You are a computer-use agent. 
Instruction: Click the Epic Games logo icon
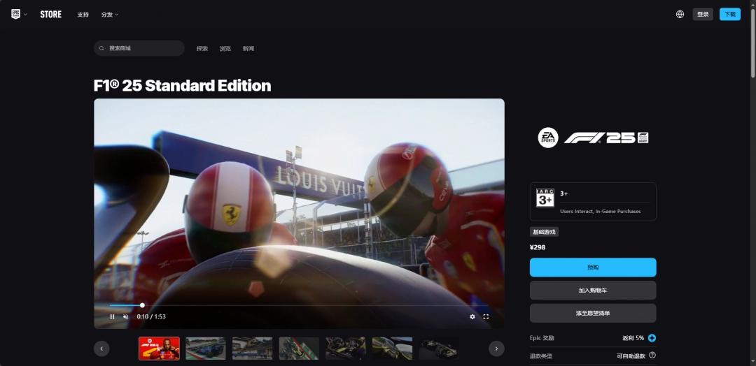15,14
